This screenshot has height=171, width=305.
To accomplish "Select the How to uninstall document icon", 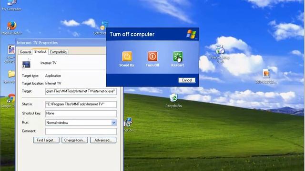I will (11, 49).
